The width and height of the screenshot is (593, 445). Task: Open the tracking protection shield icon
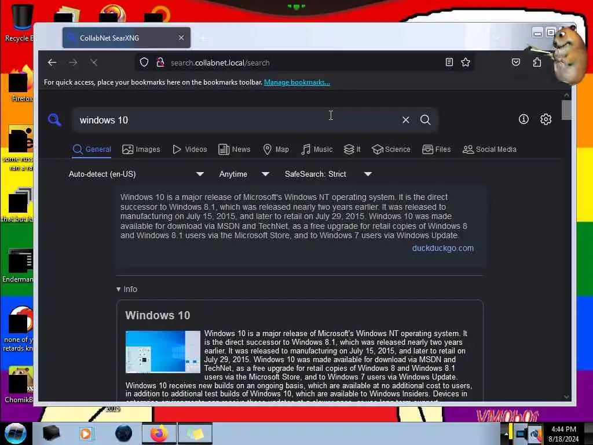144,63
